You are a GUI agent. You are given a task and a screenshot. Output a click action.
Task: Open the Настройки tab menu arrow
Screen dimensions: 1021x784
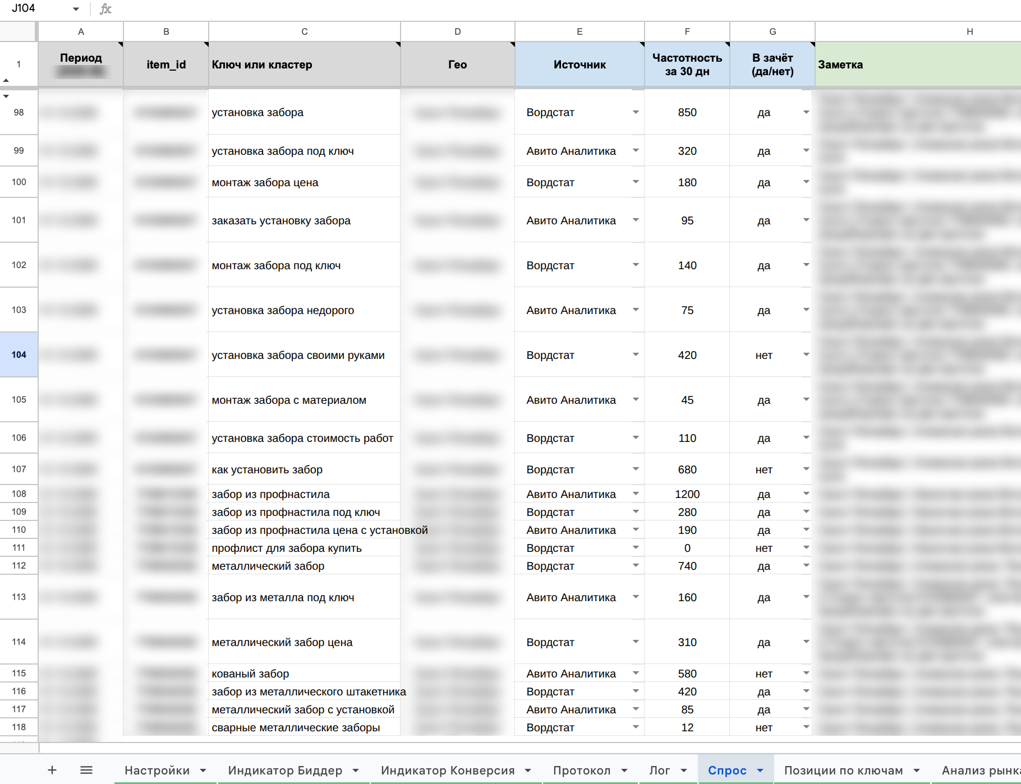click(203, 771)
